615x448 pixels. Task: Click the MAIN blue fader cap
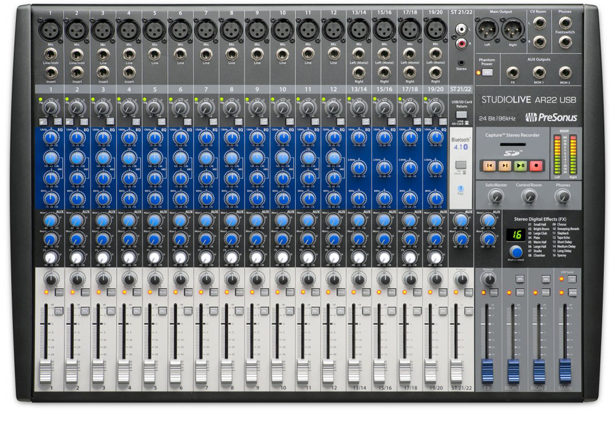click(x=565, y=371)
